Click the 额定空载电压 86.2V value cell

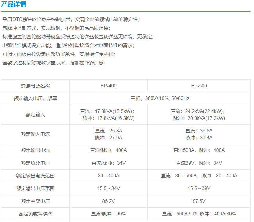click(108, 201)
